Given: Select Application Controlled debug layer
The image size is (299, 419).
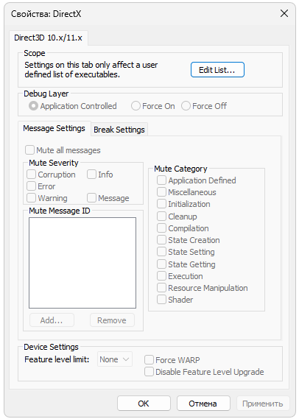Looking at the screenshot, I should click(73, 106).
